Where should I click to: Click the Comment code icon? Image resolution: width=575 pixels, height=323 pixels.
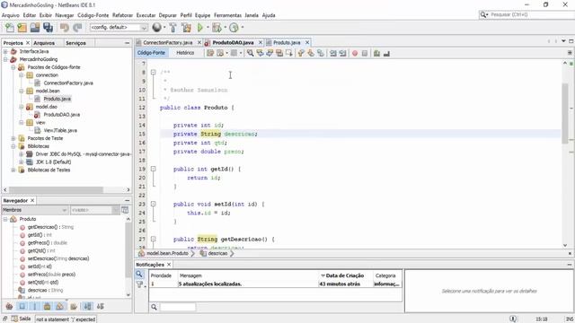[x=376, y=54]
